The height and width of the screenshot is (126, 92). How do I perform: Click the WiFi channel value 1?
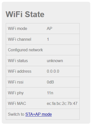[48, 39]
